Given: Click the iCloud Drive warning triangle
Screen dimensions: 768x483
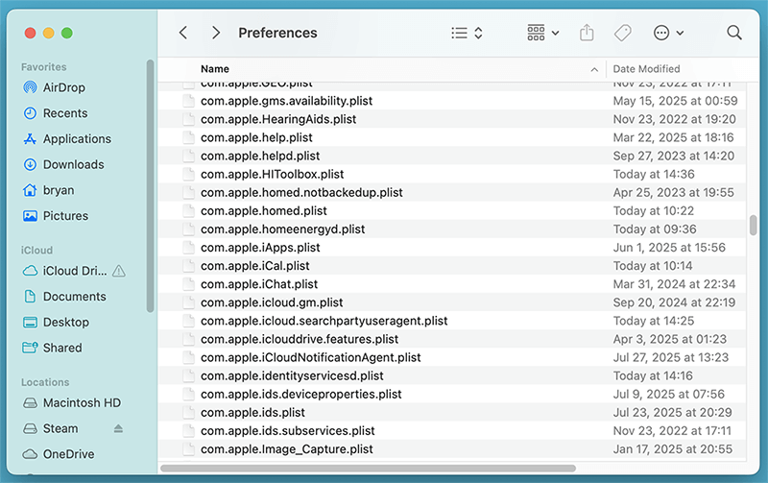Looking at the screenshot, I should pos(118,271).
